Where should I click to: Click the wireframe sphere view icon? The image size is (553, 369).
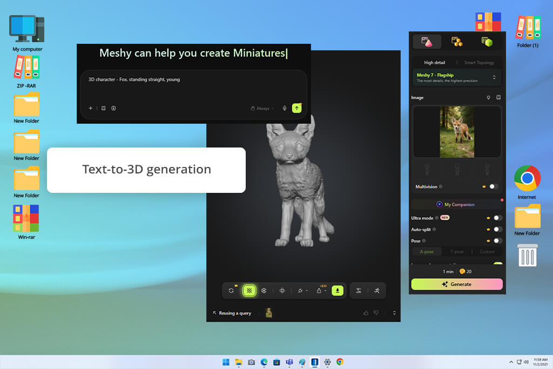tap(264, 291)
